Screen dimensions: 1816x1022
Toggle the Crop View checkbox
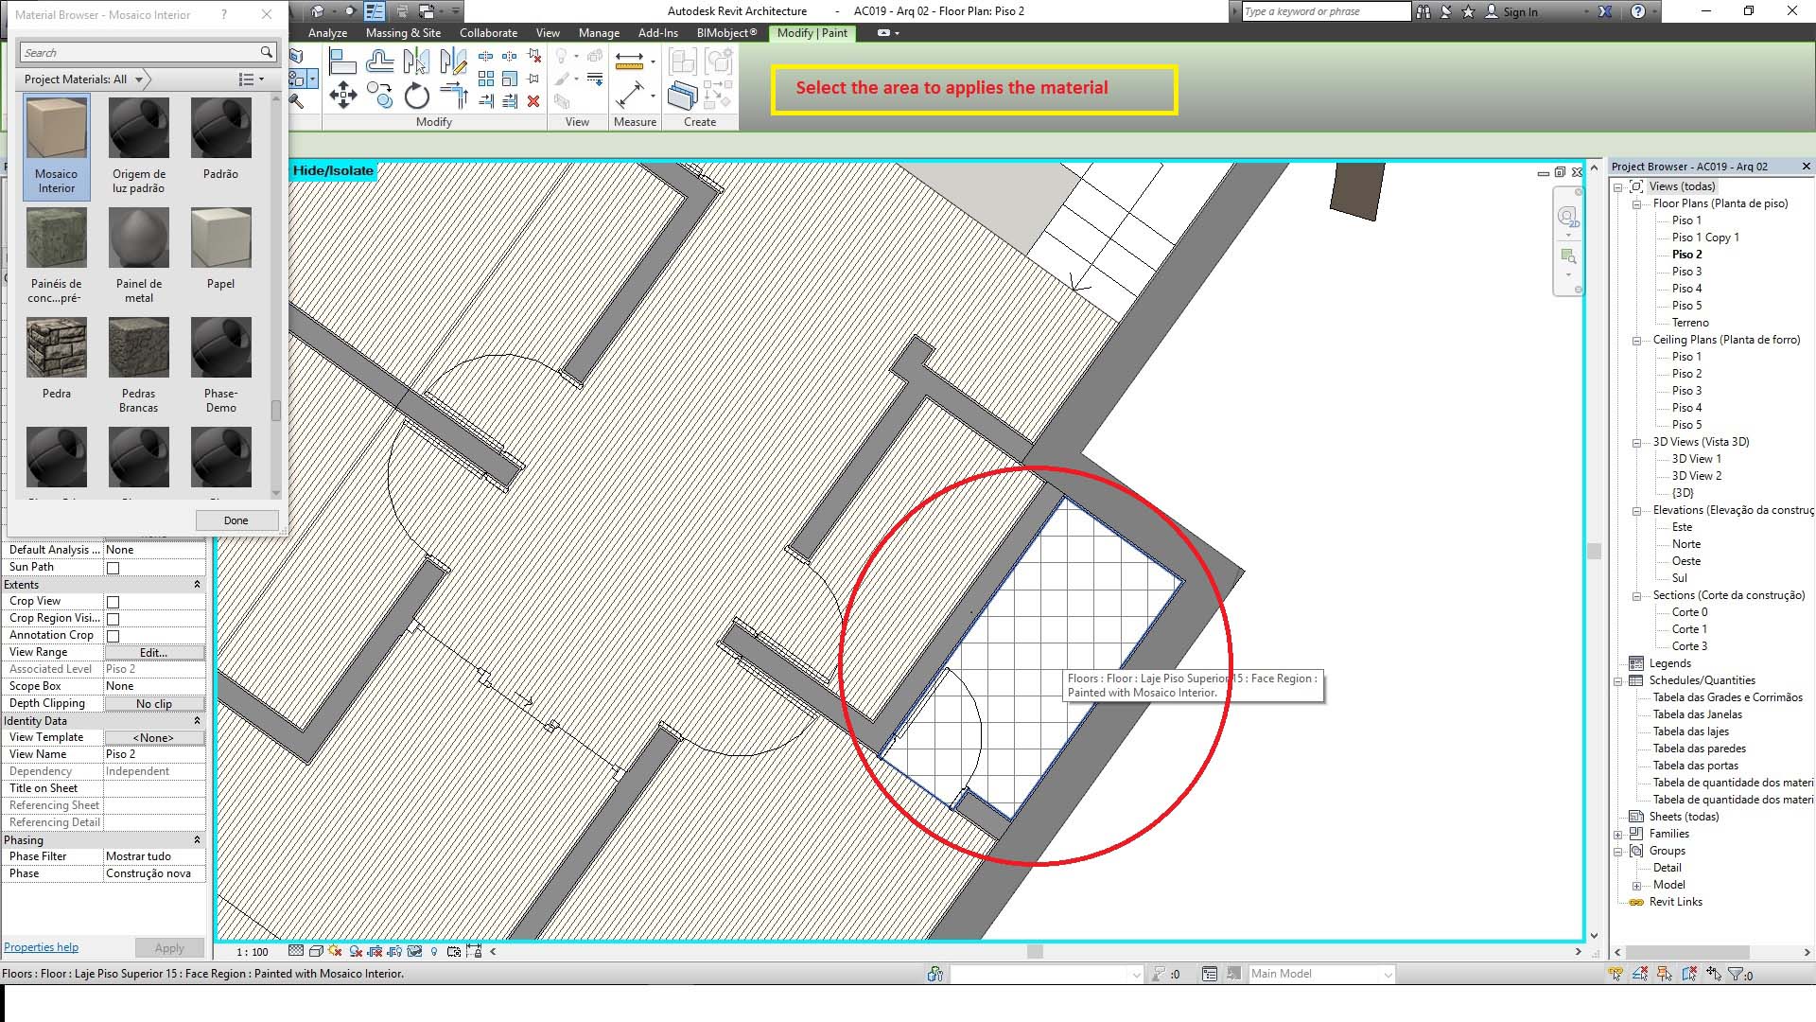[x=113, y=602]
